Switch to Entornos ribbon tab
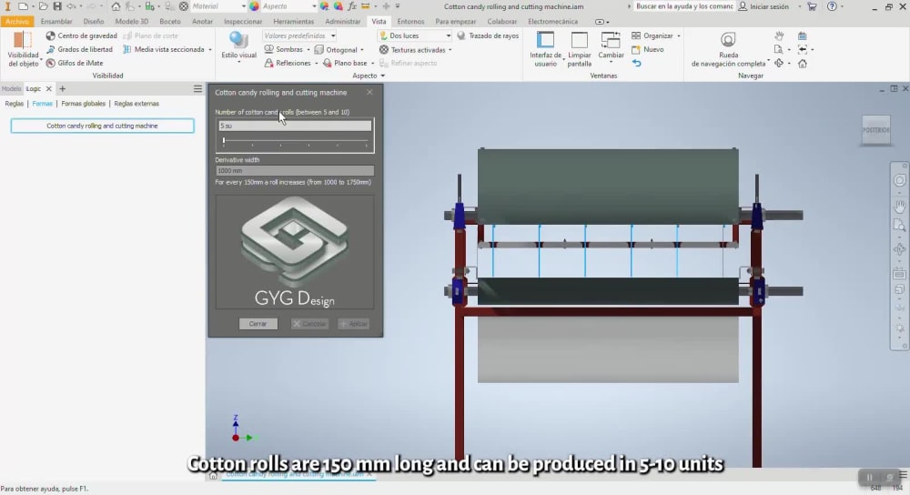This screenshot has height=495, width=910. tap(411, 22)
